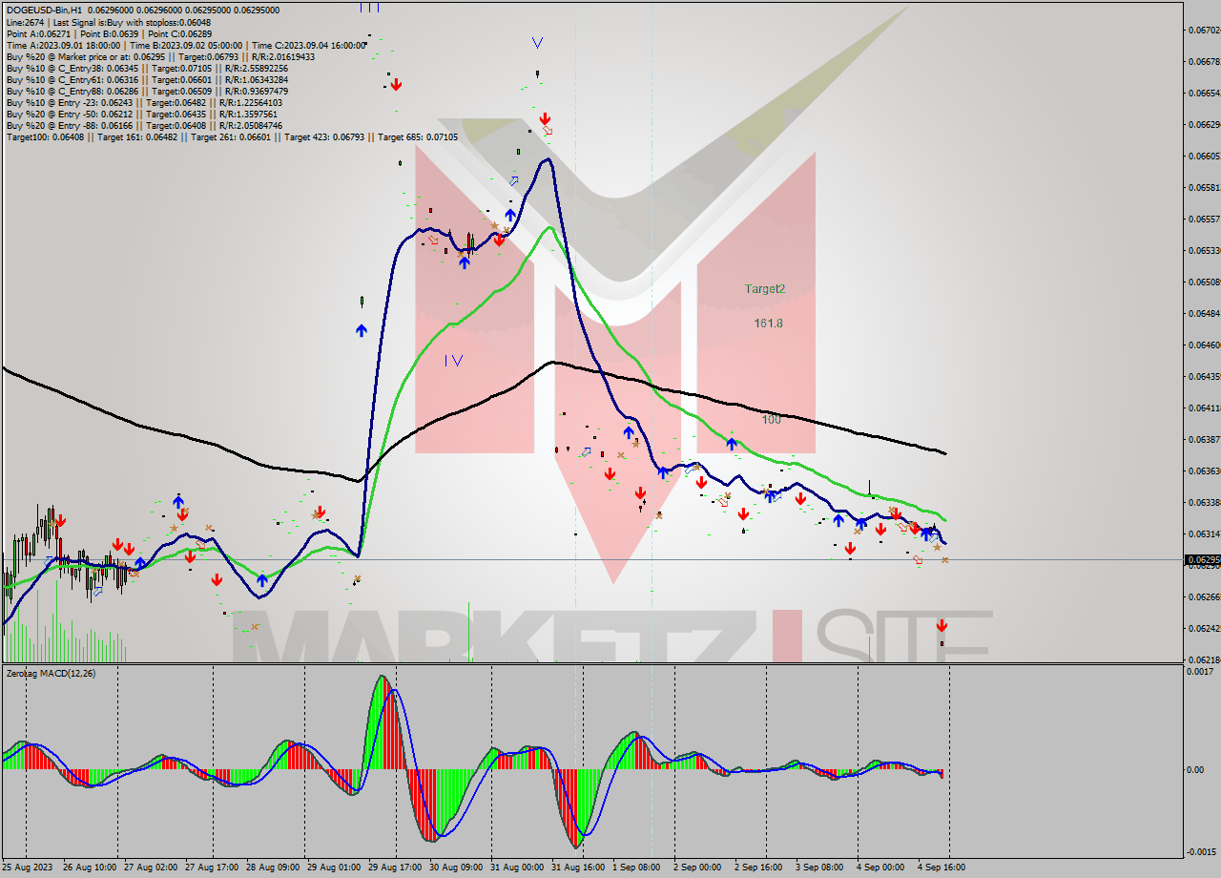The width and height of the screenshot is (1221, 878).
Task: Select the 'Buy %20 @ Entry -50' line
Action: (x=141, y=114)
